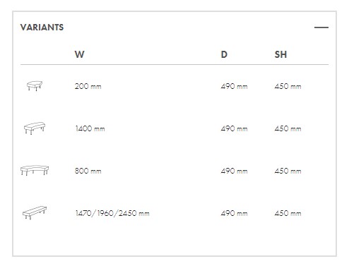Screen dimensions: 349x266
Task: Click the 1400 mm width value
Action: pyautogui.click(x=90, y=128)
